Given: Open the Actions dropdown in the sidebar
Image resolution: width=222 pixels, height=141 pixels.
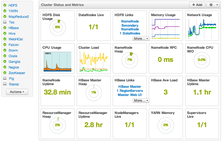Looking at the screenshot, I should pyautogui.click(x=17, y=92).
